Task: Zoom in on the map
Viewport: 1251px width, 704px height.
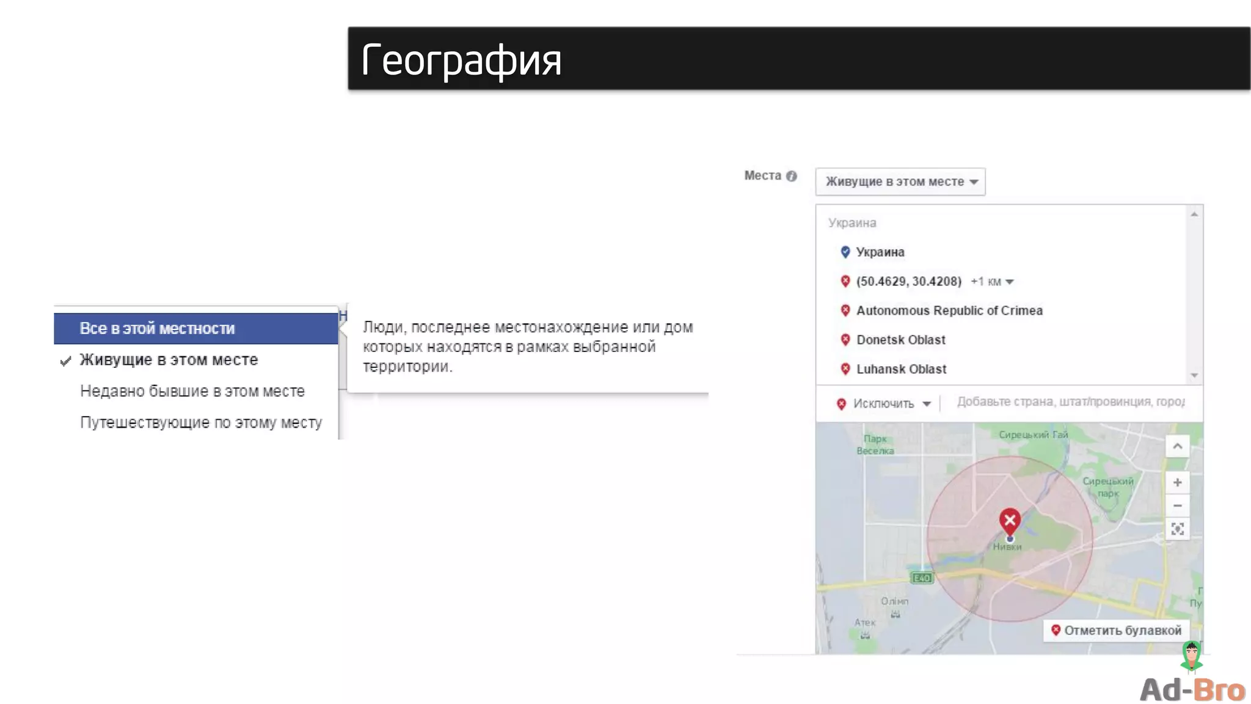Action: click(1177, 482)
